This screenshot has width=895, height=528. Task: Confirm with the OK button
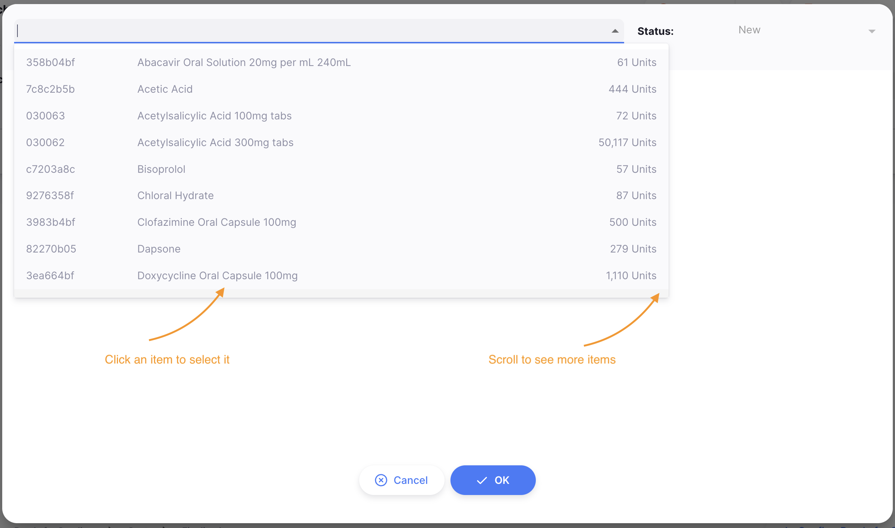point(493,480)
